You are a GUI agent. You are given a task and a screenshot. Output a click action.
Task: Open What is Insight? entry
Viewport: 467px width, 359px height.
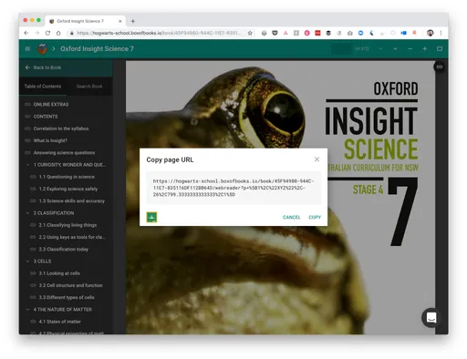[x=50, y=140]
